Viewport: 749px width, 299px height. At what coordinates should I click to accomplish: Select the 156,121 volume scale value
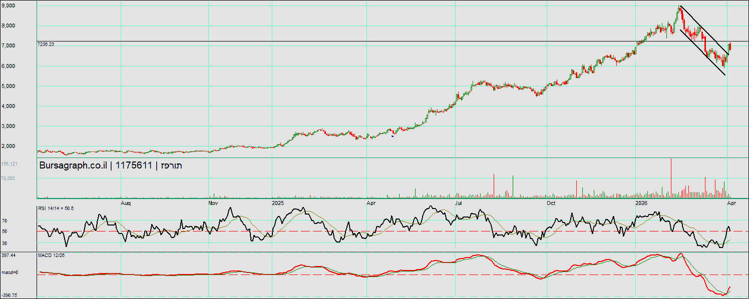[x=10, y=164]
